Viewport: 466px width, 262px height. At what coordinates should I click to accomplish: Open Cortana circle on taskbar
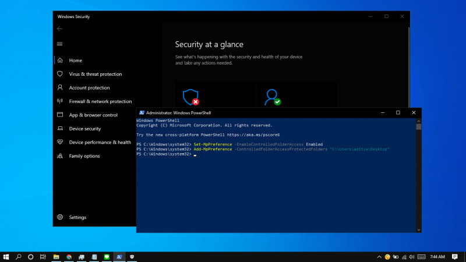pyautogui.click(x=31, y=257)
